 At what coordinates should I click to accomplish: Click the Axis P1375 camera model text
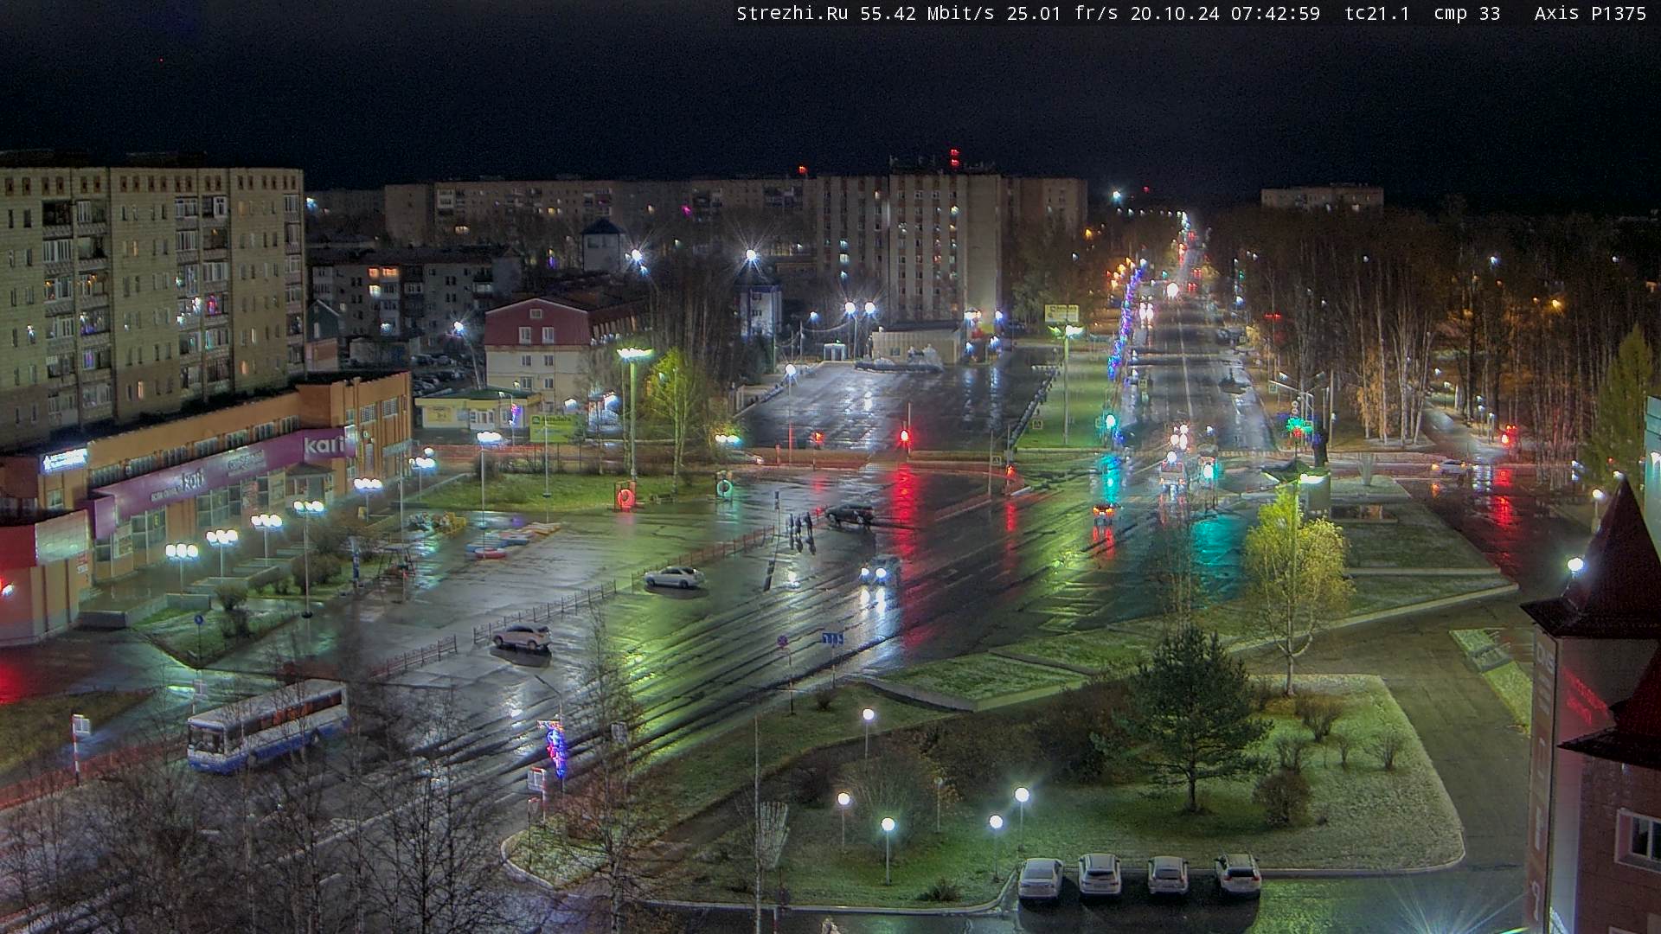coord(1590,14)
